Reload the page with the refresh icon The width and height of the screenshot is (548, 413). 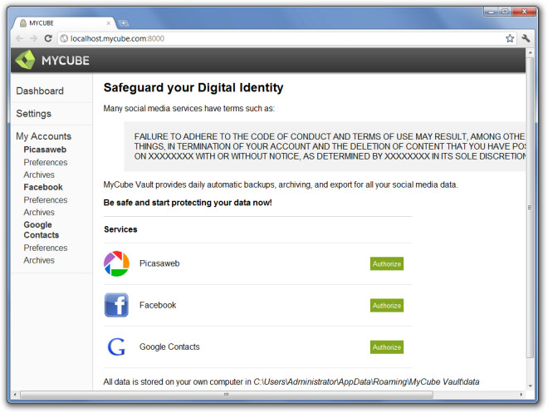point(48,38)
